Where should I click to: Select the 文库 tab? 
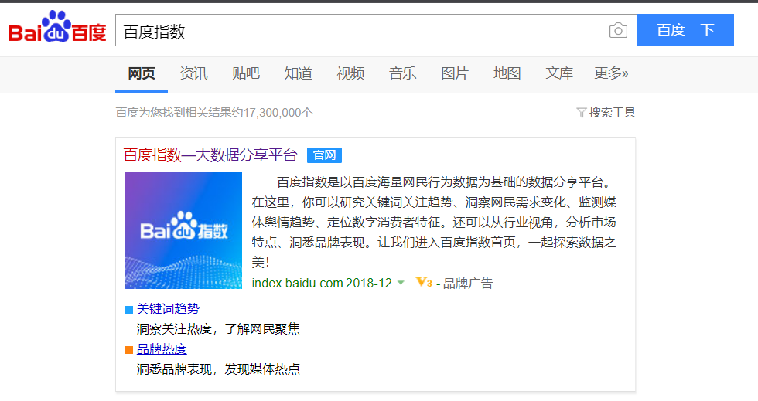pos(559,73)
